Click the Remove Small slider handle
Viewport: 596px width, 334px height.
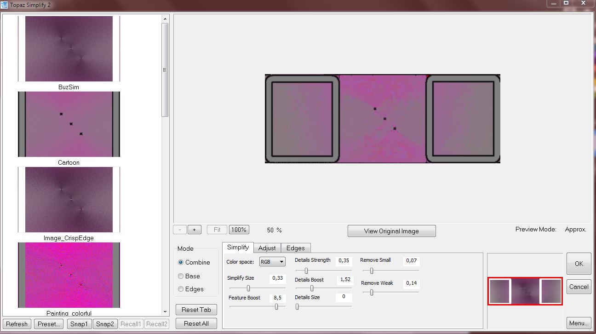click(372, 271)
